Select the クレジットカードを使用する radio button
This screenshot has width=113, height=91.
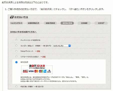pos(16,40)
